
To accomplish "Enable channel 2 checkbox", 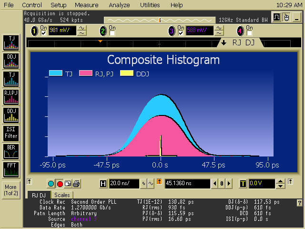I will pos(112,33).
